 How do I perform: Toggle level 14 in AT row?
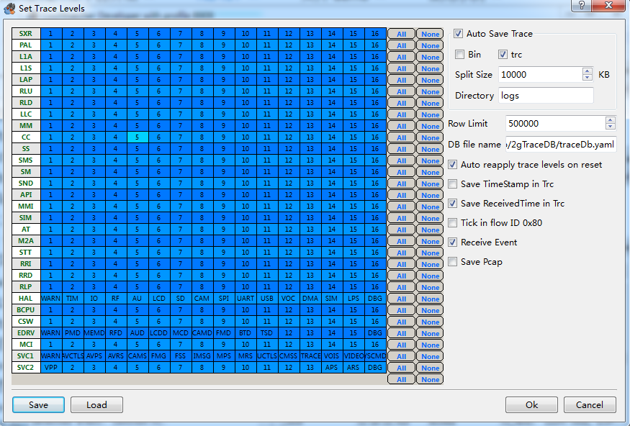pyautogui.click(x=332, y=230)
